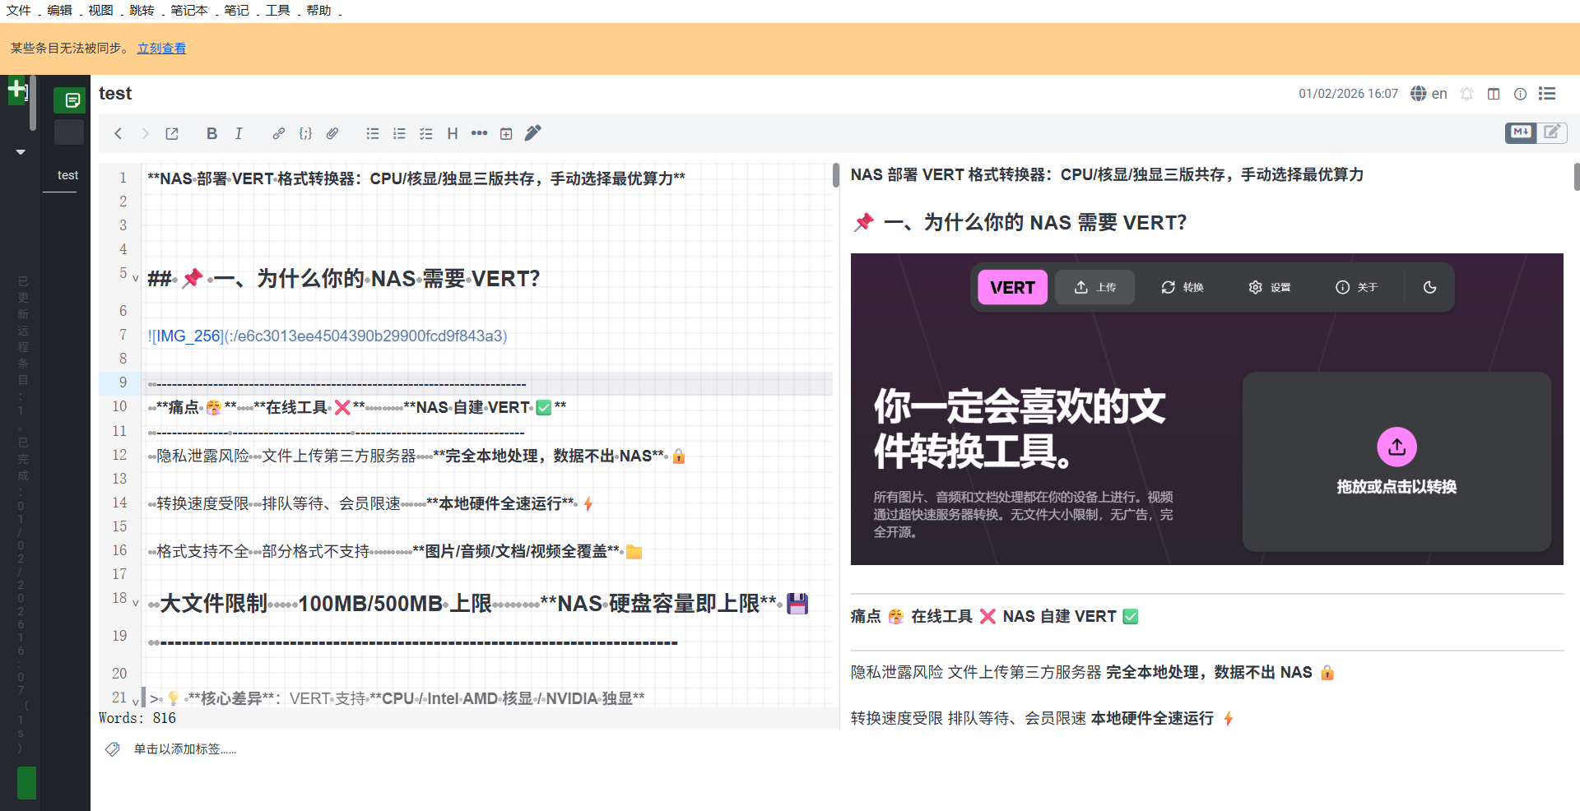Screen dimensions: 1580x811
Task: Open the 视图 menu
Action: 101,10
